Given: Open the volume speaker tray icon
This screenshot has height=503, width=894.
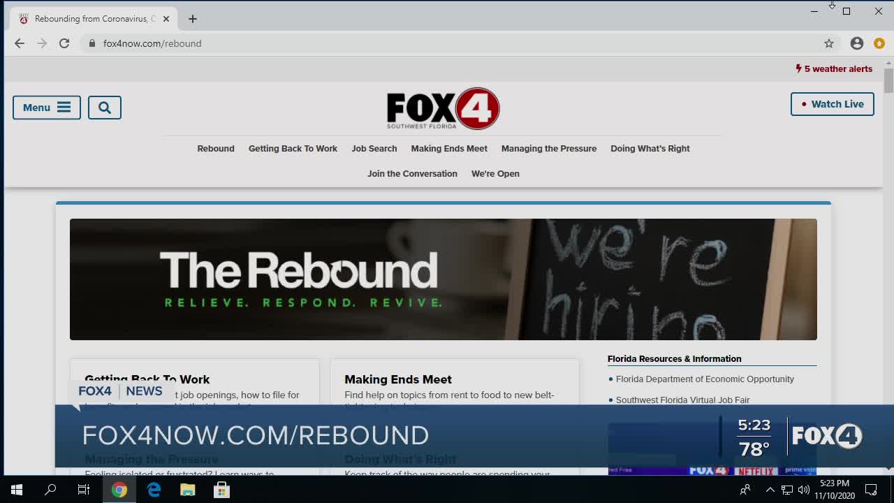Looking at the screenshot, I should (x=803, y=490).
